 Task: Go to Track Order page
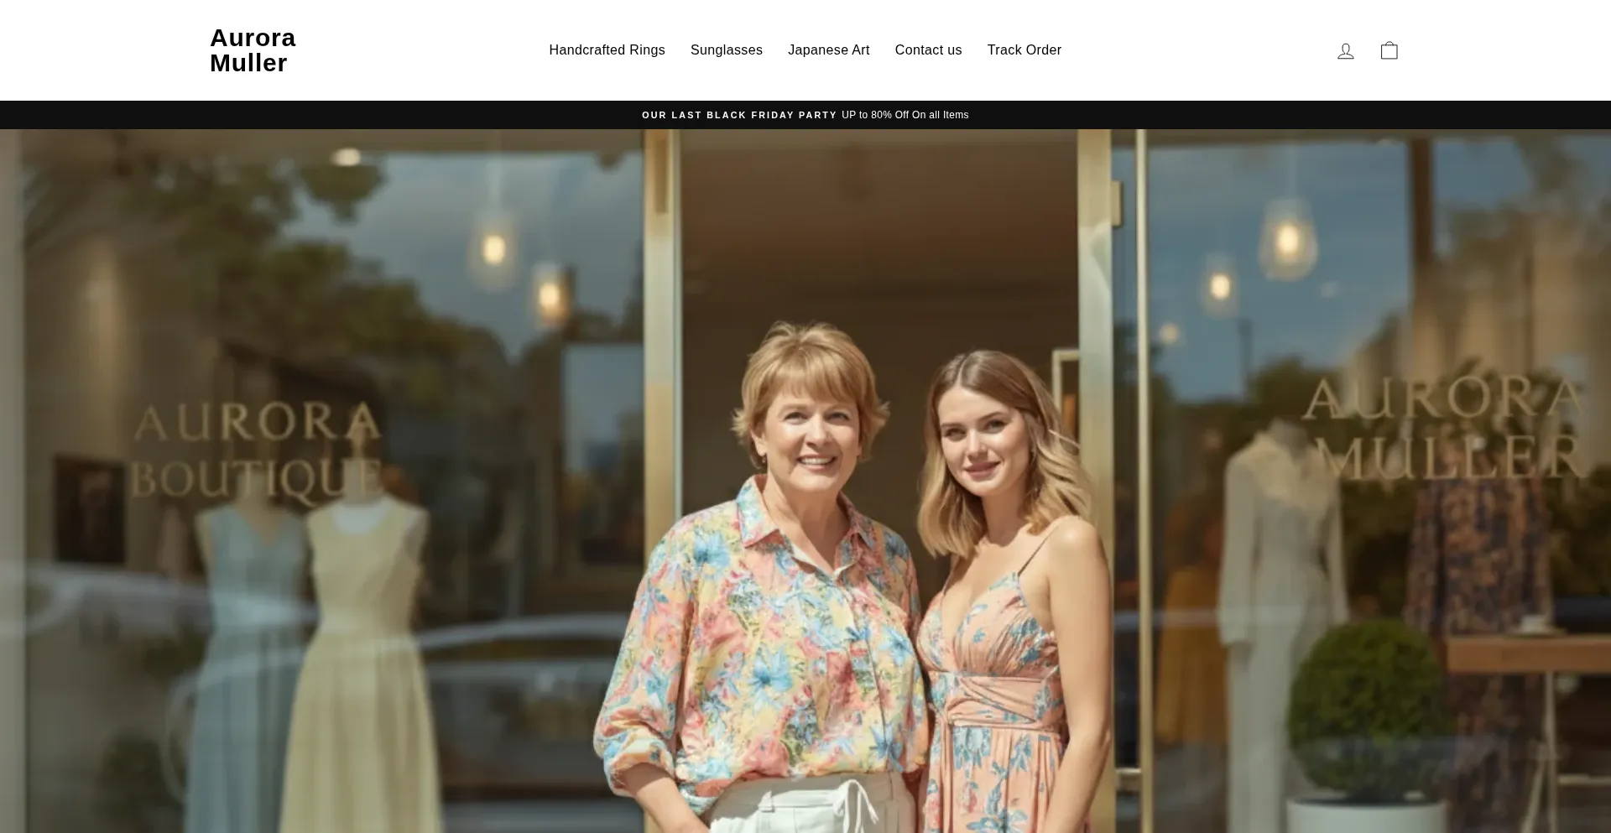coord(1024,50)
